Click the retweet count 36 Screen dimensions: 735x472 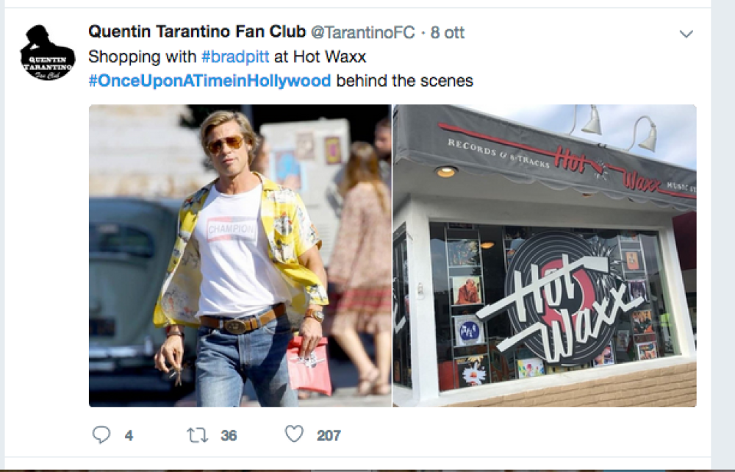pyautogui.click(x=229, y=436)
